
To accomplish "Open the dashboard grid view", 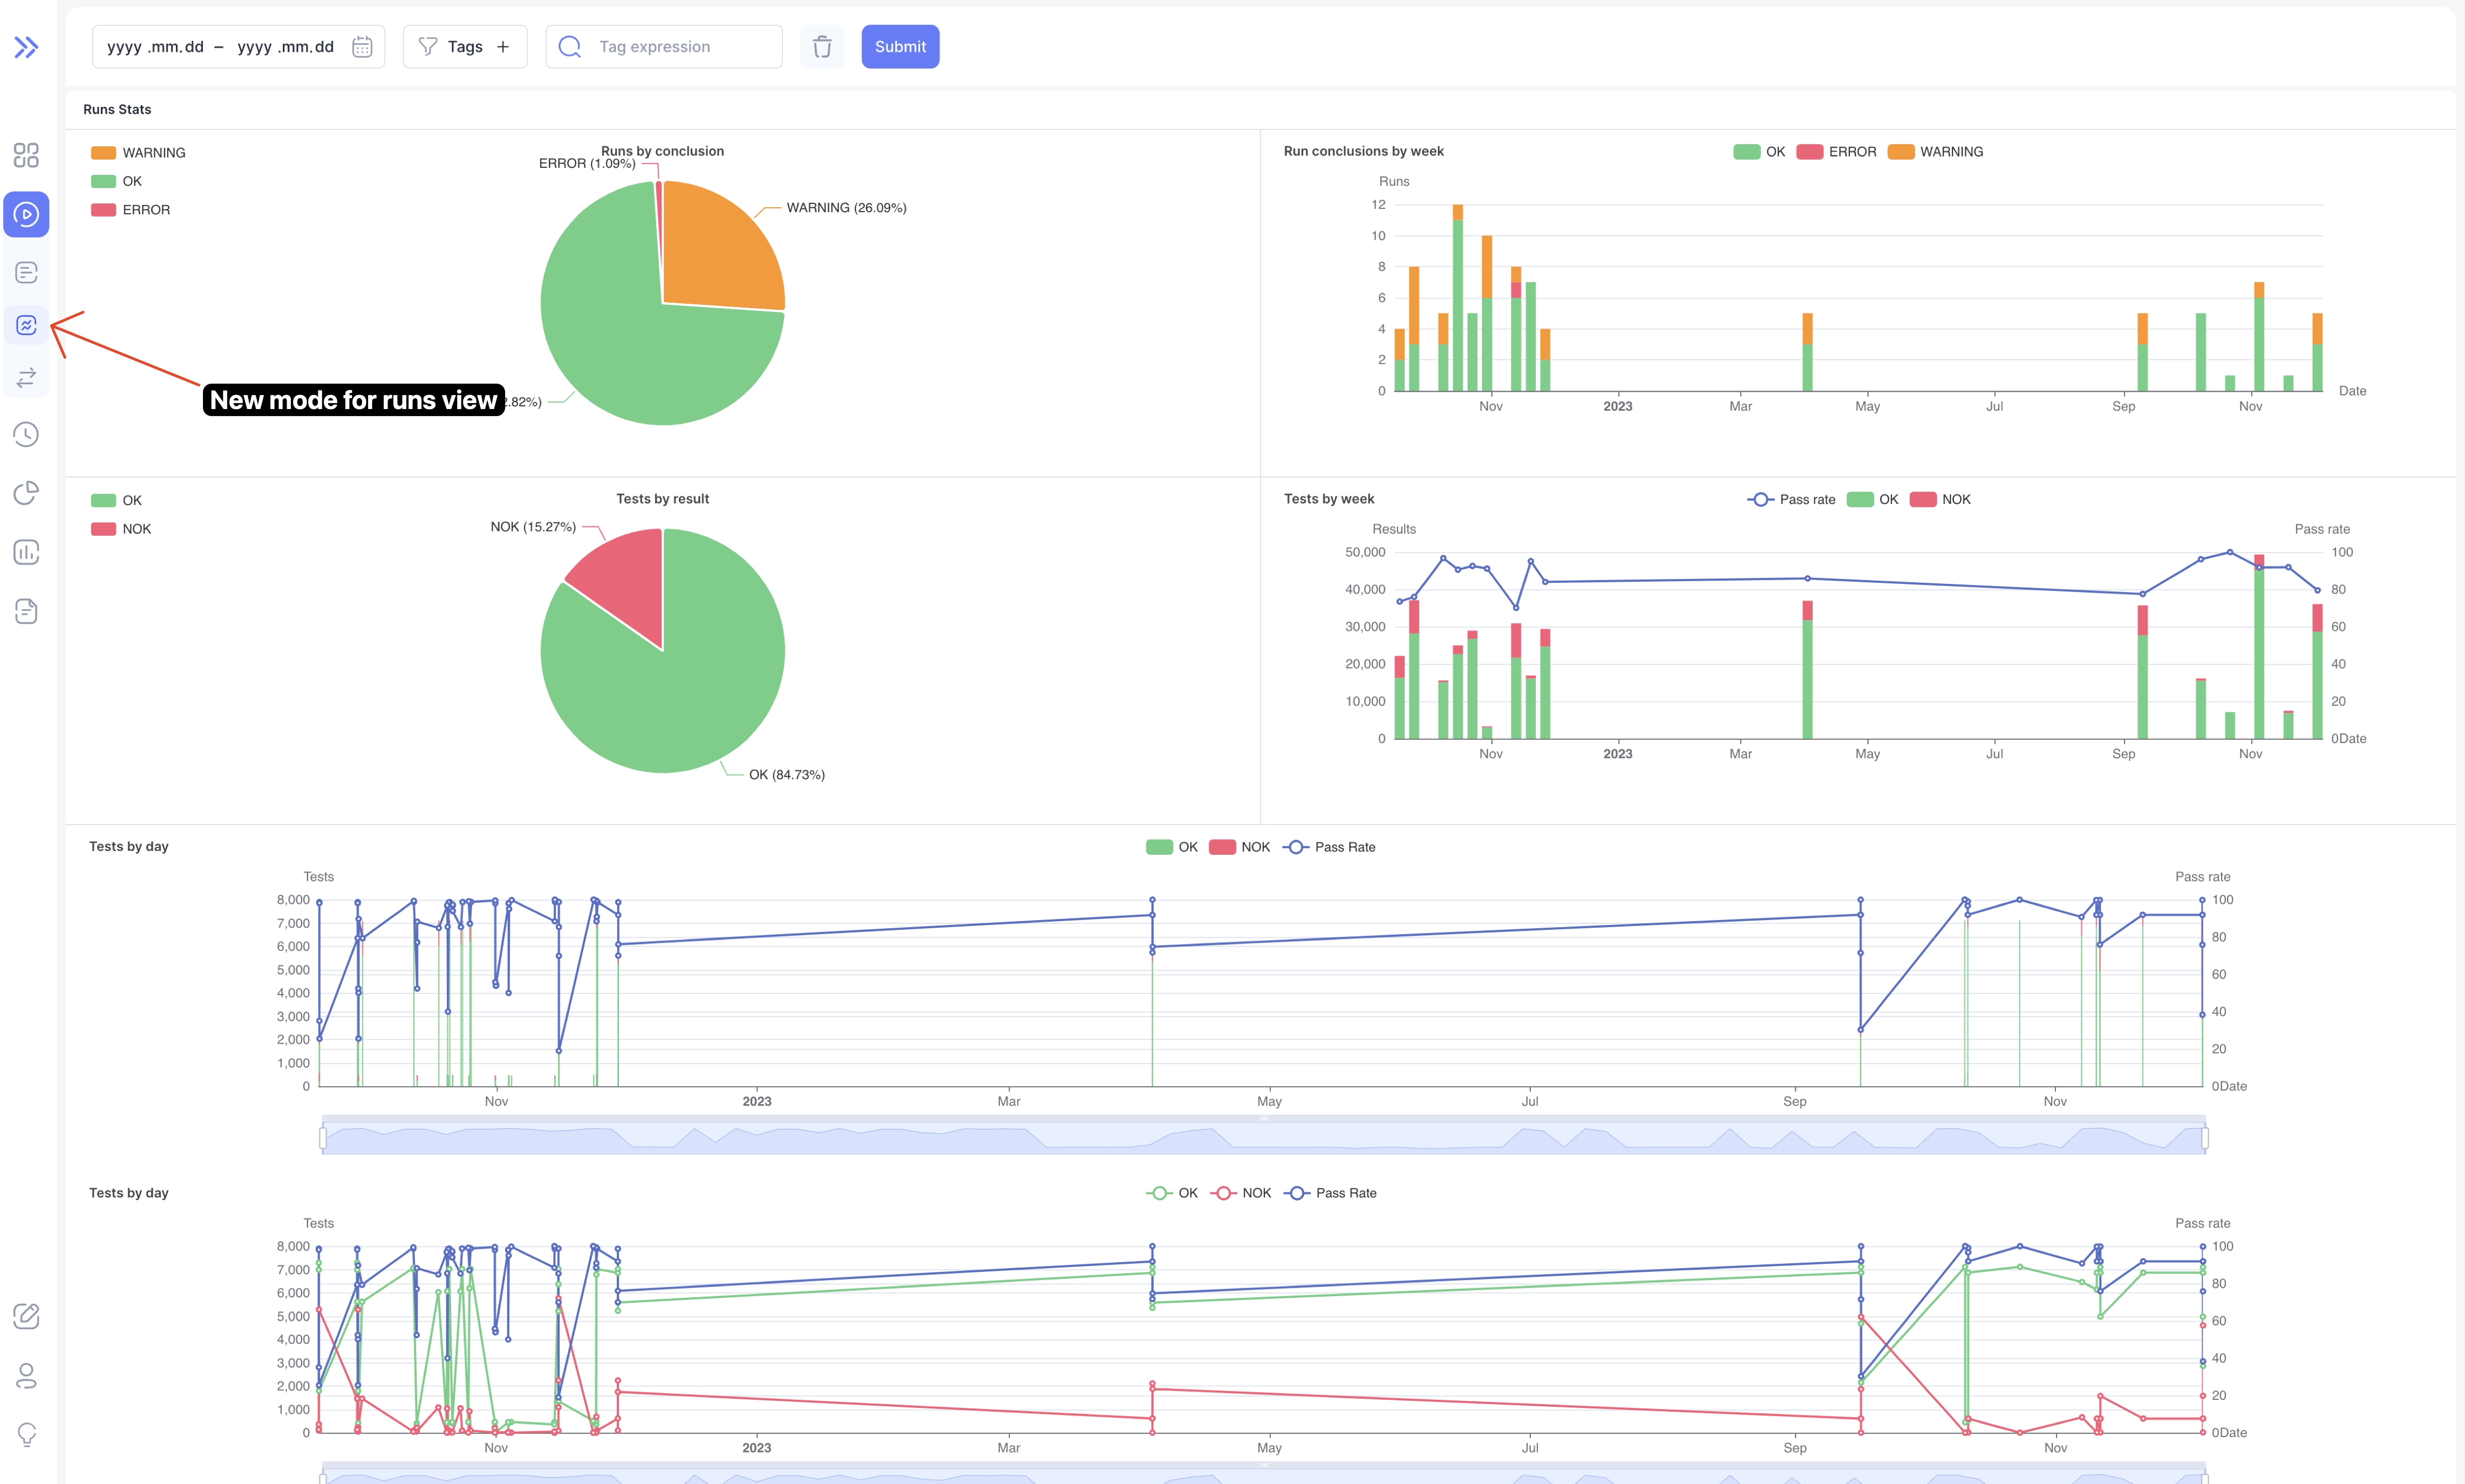I will tap(26, 155).
